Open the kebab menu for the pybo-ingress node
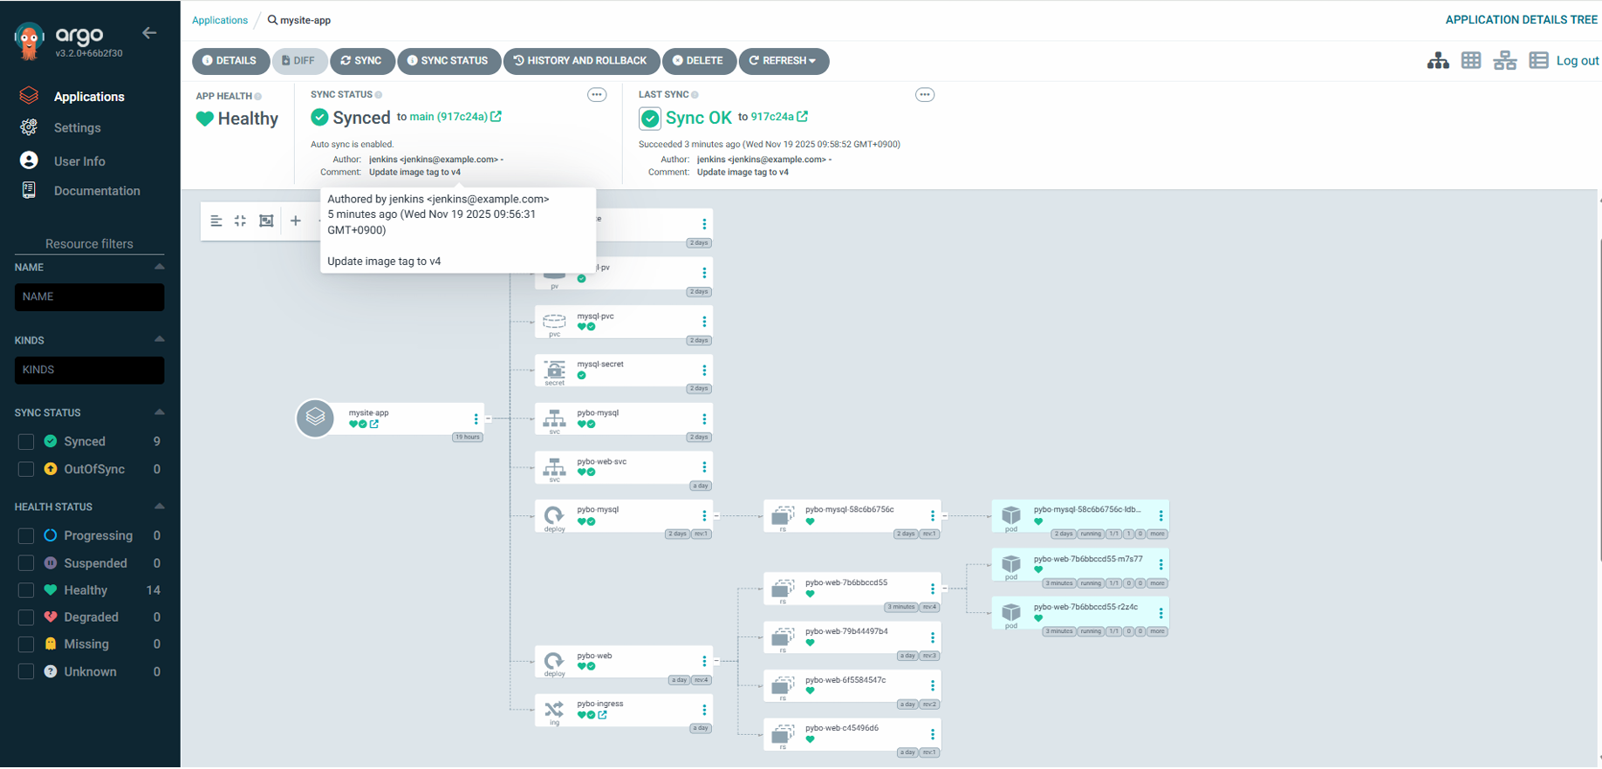 click(x=704, y=710)
